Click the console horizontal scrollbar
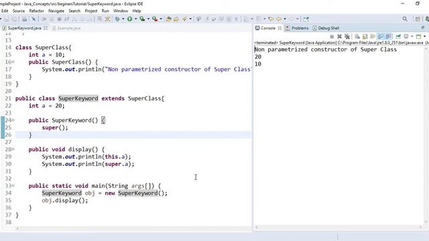The height and width of the screenshot is (241, 429). (x=339, y=228)
